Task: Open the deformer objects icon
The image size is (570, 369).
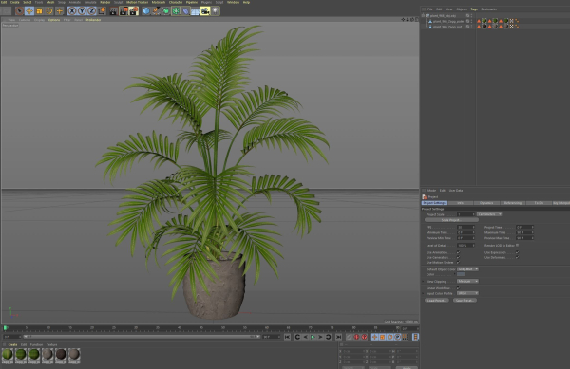Action: coord(185,11)
